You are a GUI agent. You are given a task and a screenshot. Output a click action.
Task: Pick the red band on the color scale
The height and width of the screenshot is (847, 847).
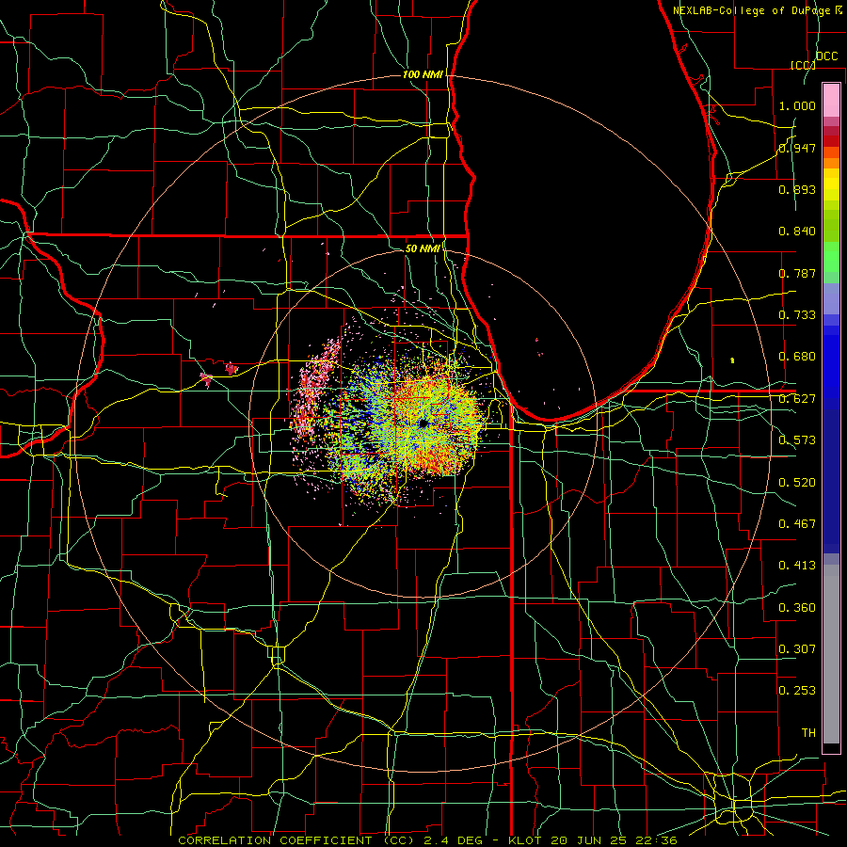[831, 141]
